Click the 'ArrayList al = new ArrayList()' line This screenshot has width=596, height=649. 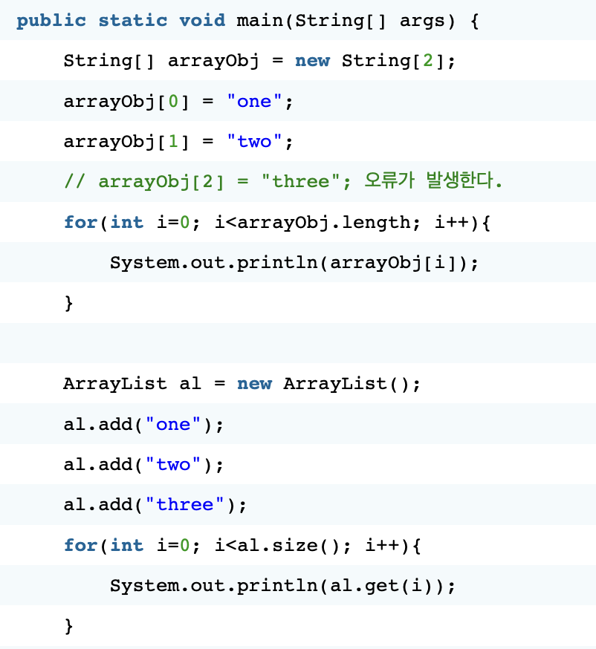tap(242, 384)
